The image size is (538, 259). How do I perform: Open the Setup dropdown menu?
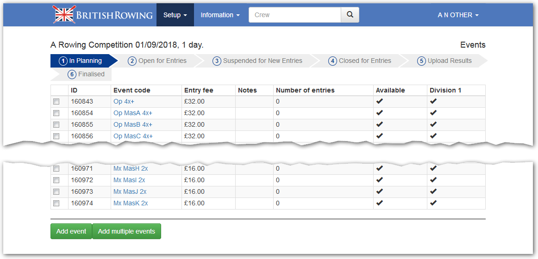(x=175, y=15)
